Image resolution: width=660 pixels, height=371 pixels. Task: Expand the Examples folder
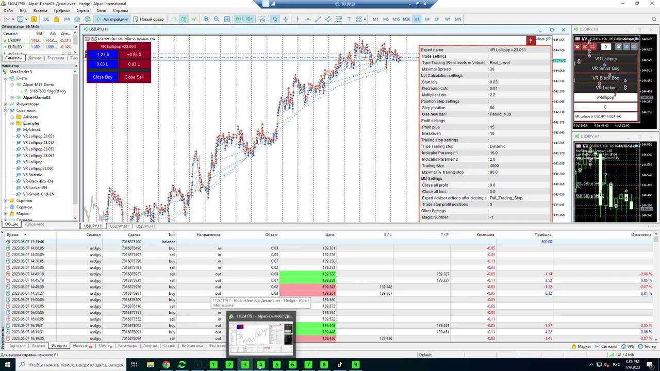12,123
